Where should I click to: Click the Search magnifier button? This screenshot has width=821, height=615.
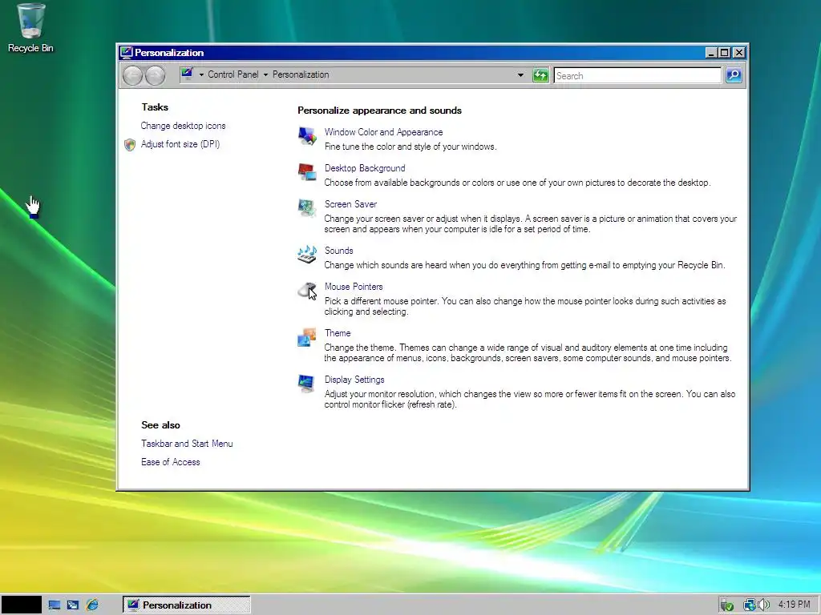[x=734, y=75]
